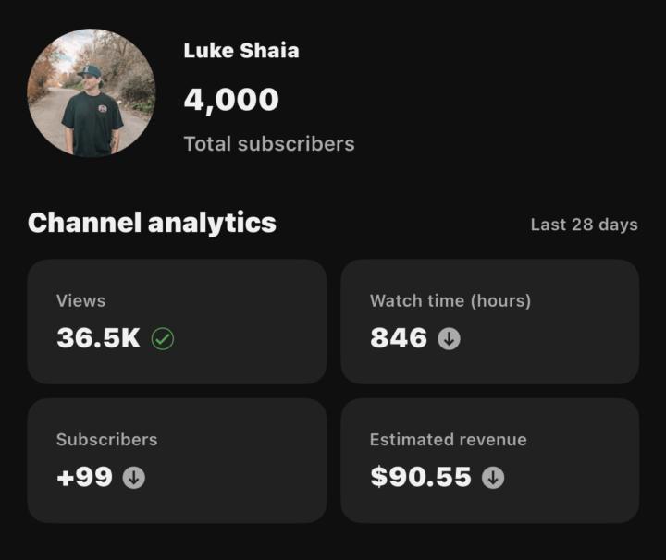Click the green checkmark icon beside Views
Image resolution: width=666 pixels, height=560 pixels.
point(163,338)
